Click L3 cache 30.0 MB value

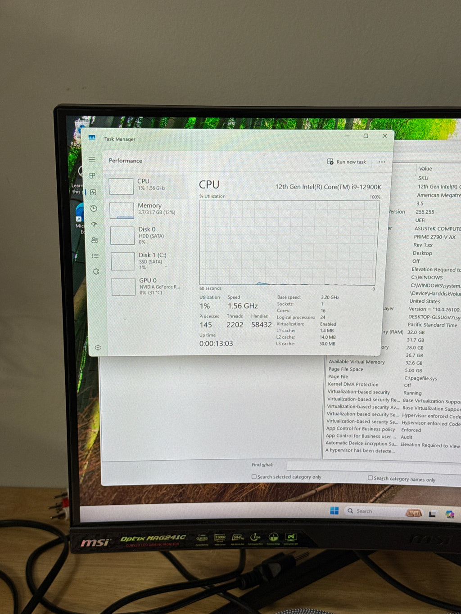(327, 344)
